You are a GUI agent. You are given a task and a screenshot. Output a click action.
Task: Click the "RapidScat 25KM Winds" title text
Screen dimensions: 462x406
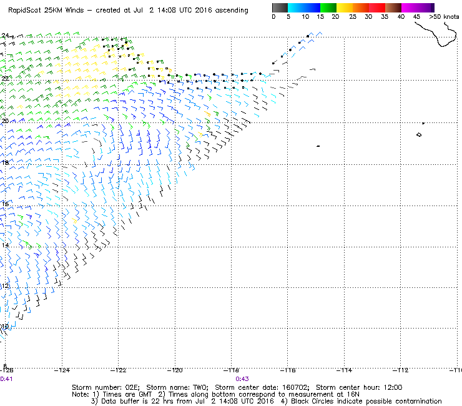tap(46, 11)
